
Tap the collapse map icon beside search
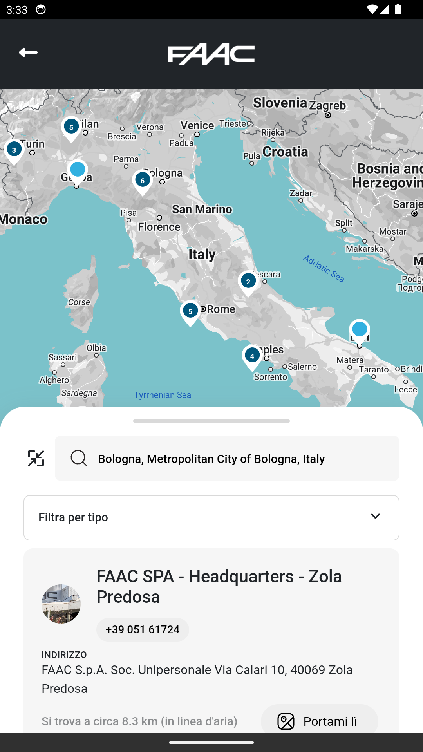pos(36,458)
